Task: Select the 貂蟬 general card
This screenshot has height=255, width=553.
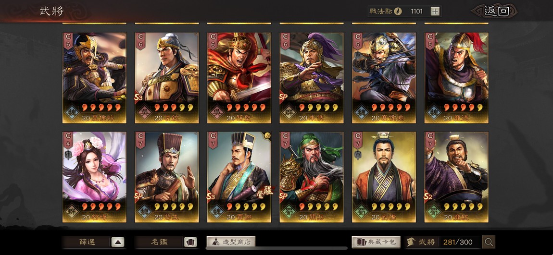Action: coord(95,177)
